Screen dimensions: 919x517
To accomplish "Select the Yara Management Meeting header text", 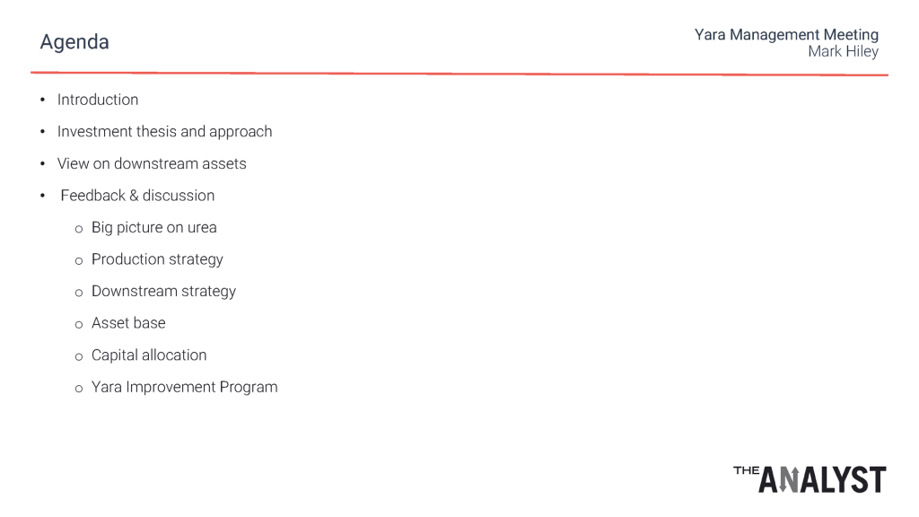I will point(786,35).
